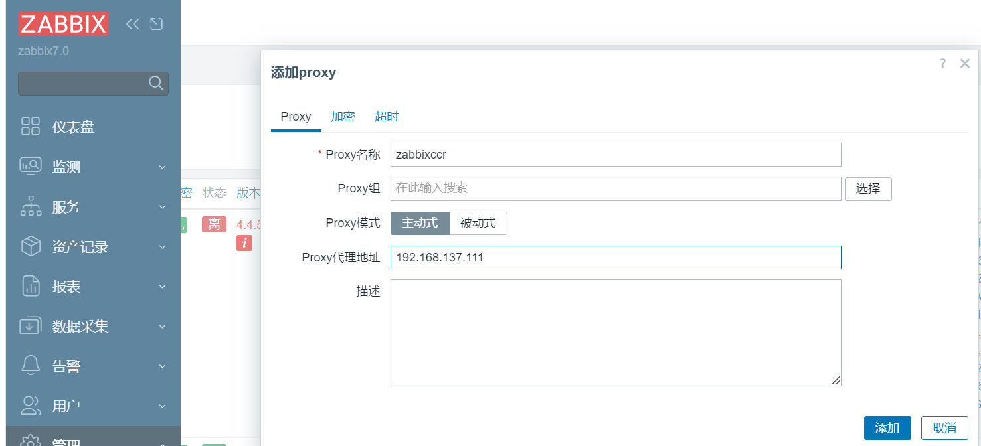Click the Proxy名称 input field
Screen dimensions: 981x446
click(x=616, y=155)
